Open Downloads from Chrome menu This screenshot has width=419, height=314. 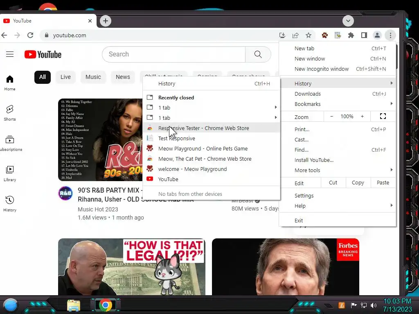[x=337, y=94]
